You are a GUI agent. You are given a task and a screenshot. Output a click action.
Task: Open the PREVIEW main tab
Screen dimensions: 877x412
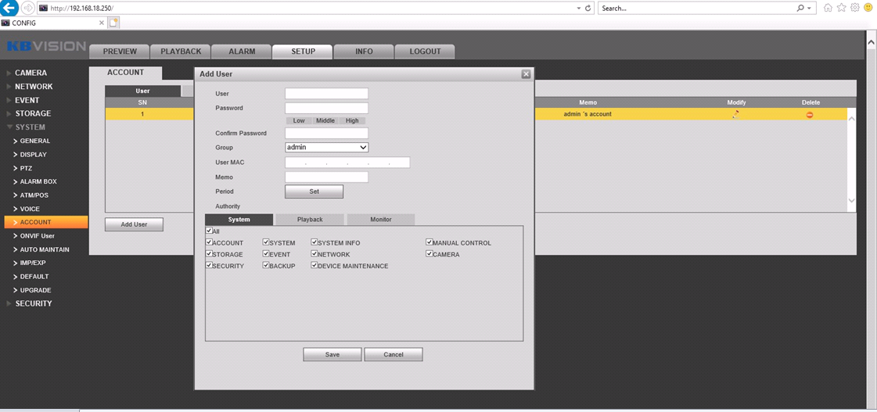point(120,52)
